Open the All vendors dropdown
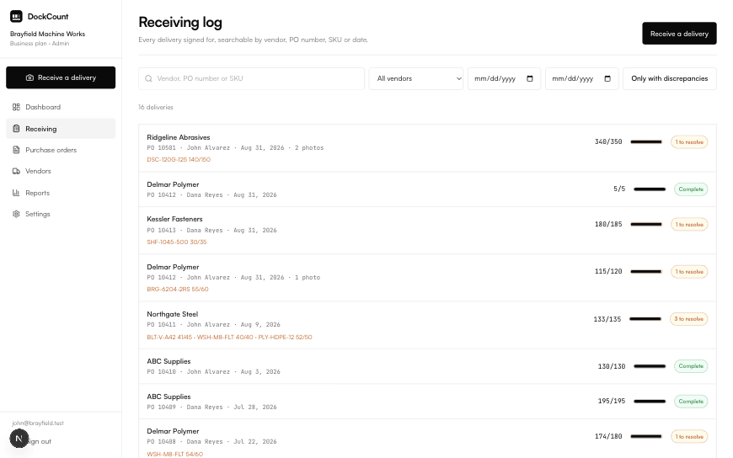This screenshot has height=458, width=733. [416, 78]
